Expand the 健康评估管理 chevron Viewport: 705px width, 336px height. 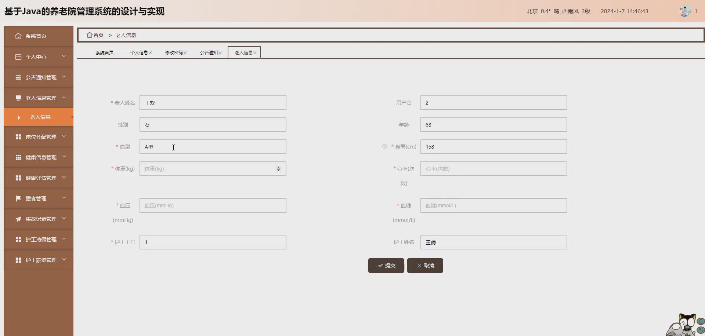click(x=64, y=177)
